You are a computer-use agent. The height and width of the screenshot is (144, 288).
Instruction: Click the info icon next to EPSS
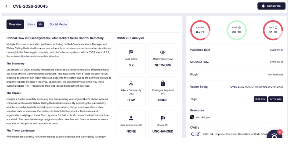click(x=240, y=28)
